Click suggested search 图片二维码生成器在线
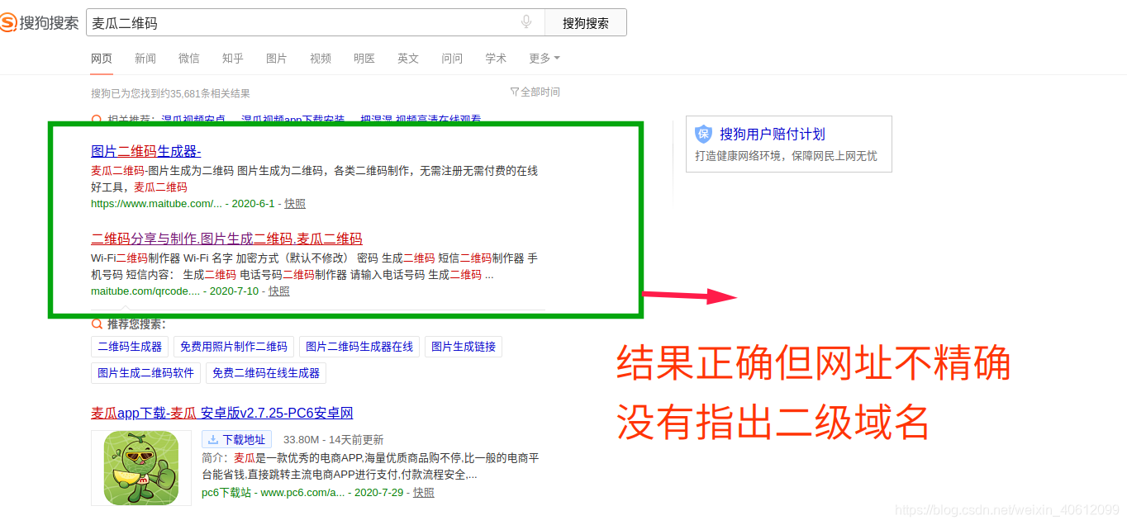The height and width of the screenshot is (525, 1127). (359, 347)
